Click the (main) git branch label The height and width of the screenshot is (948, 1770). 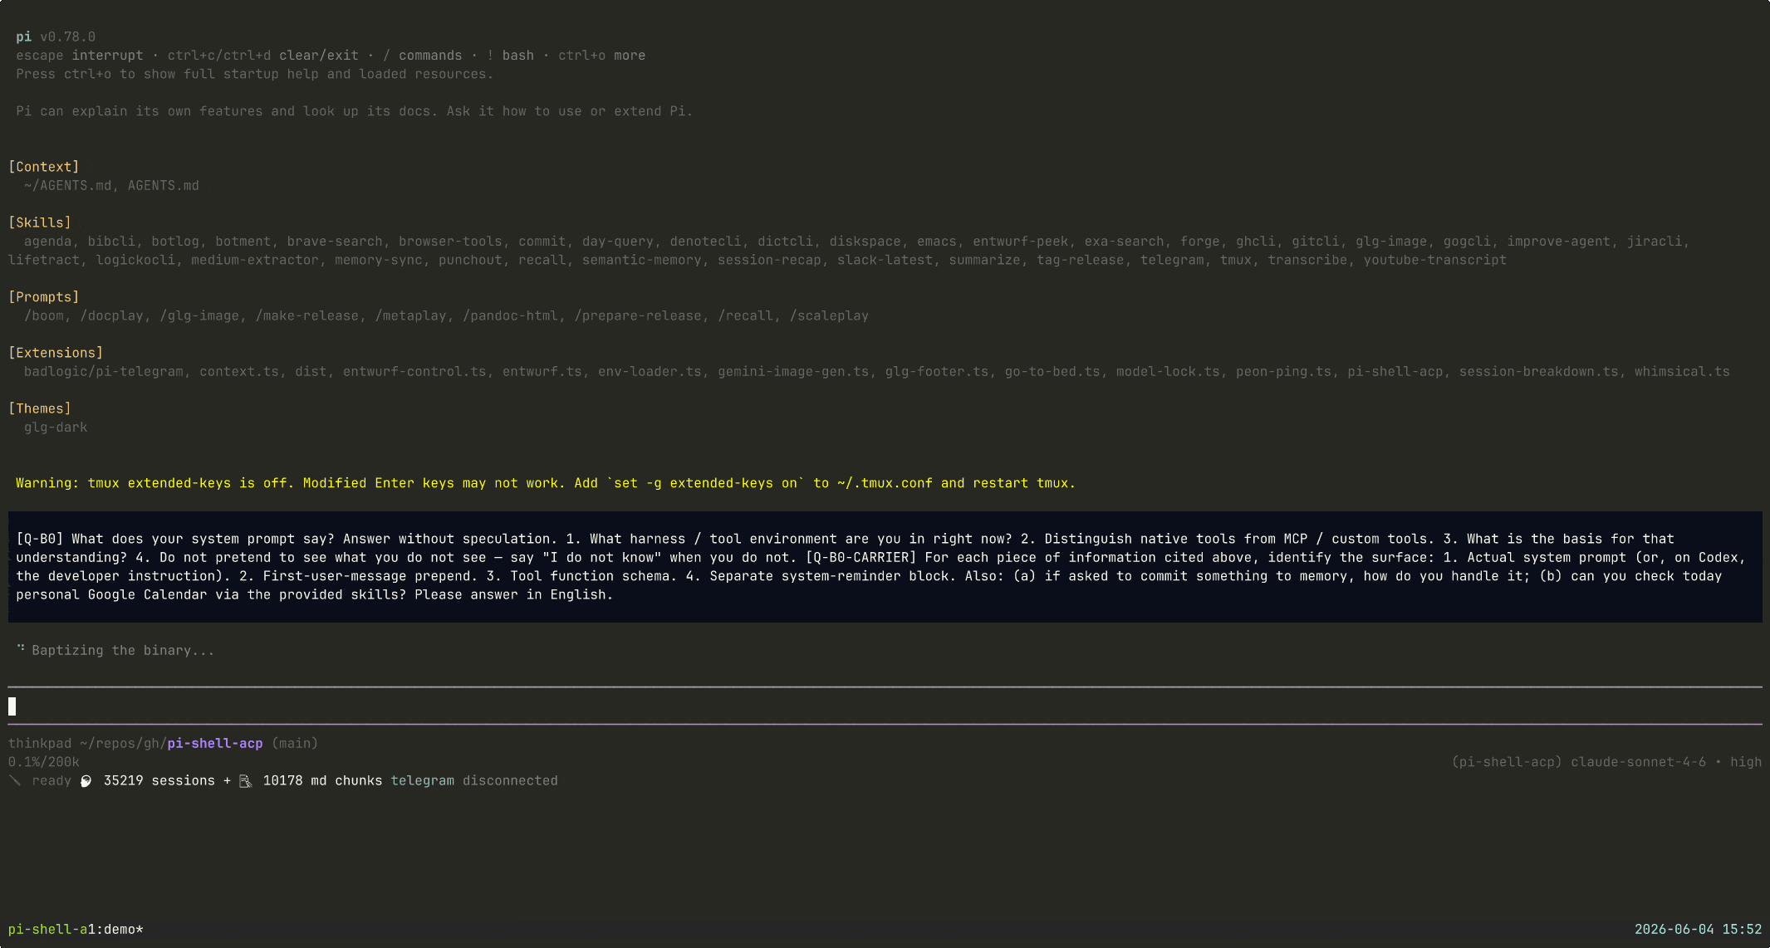[x=295, y=744]
